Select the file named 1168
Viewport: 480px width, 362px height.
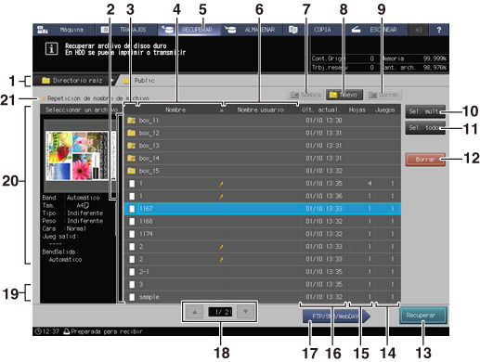pyautogui.click(x=262, y=221)
